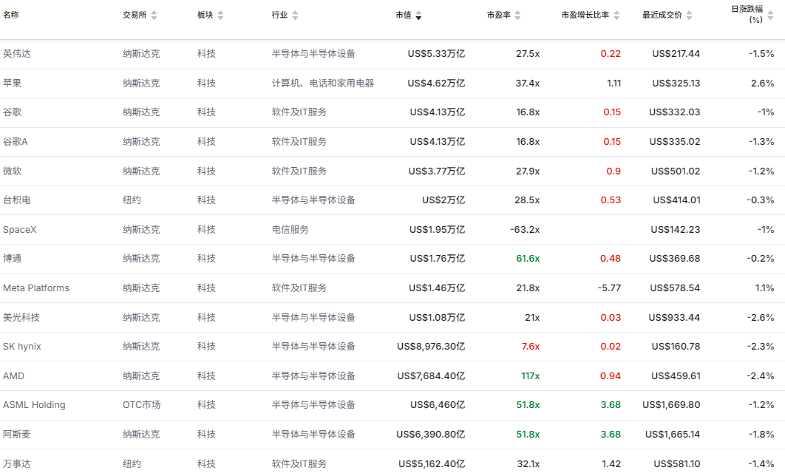
Task: Open the 万事达 stock name
Action: click(17, 464)
